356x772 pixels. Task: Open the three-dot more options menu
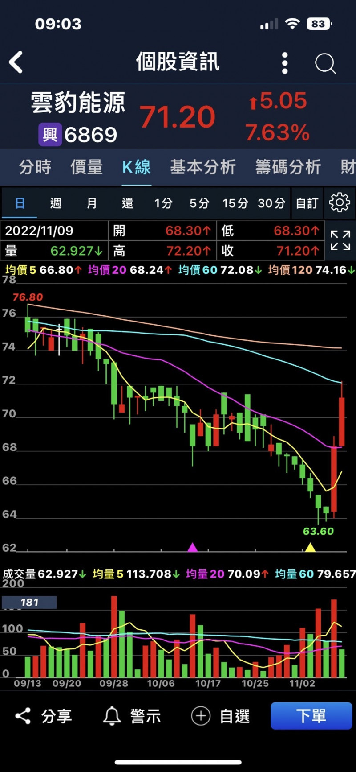tap(285, 63)
